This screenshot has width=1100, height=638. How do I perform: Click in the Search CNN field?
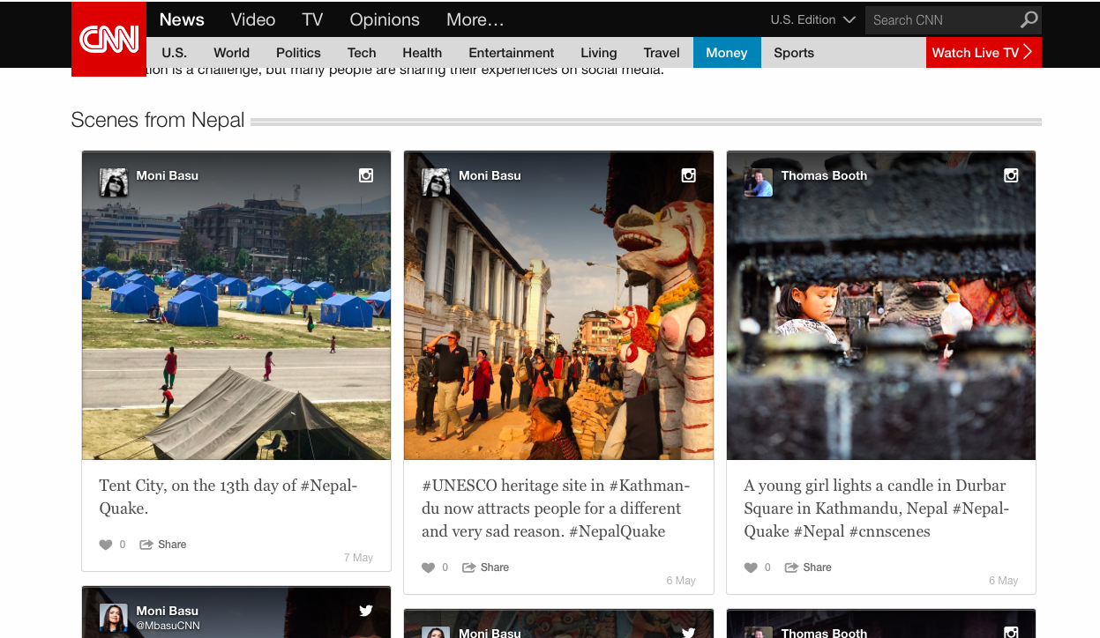tap(939, 19)
